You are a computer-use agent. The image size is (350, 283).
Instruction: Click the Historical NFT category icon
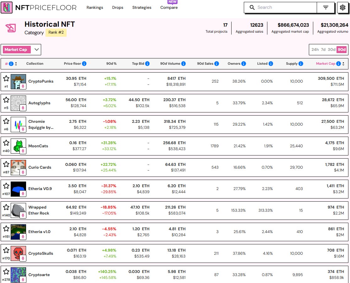pos(11,28)
